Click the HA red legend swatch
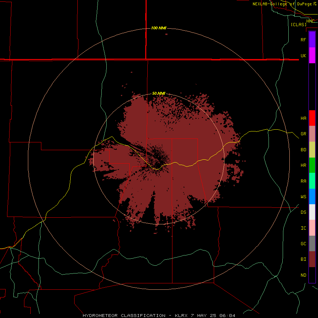Image resolution: width=318 pixels, height=318 pixels. tap(312, 118)
